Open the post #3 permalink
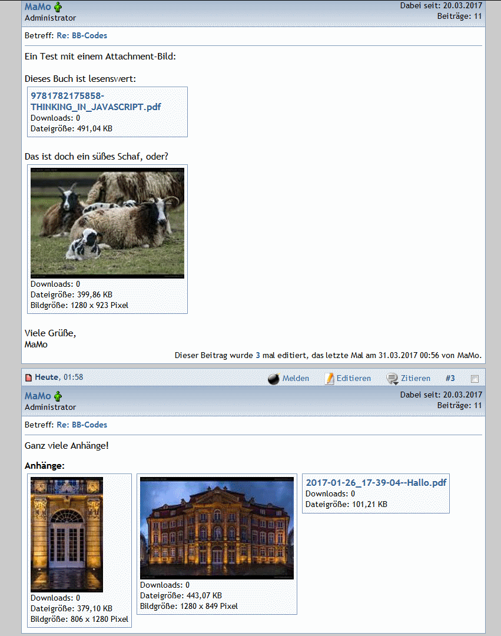501x636 pixels. click(x=450, y=378)
